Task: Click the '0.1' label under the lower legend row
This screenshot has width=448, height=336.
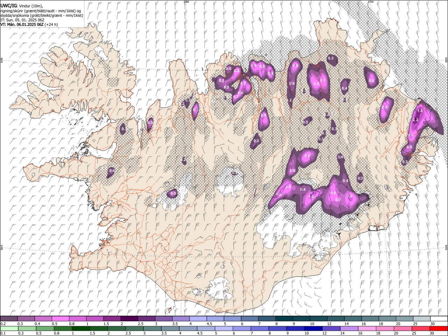Action: tap(3, 334)
